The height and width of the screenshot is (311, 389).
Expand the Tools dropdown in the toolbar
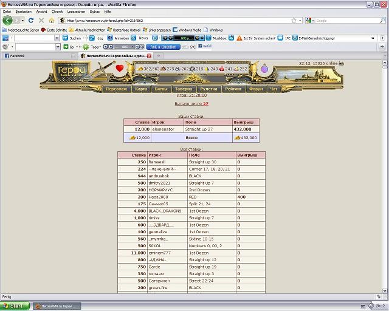tap(97, 47)
